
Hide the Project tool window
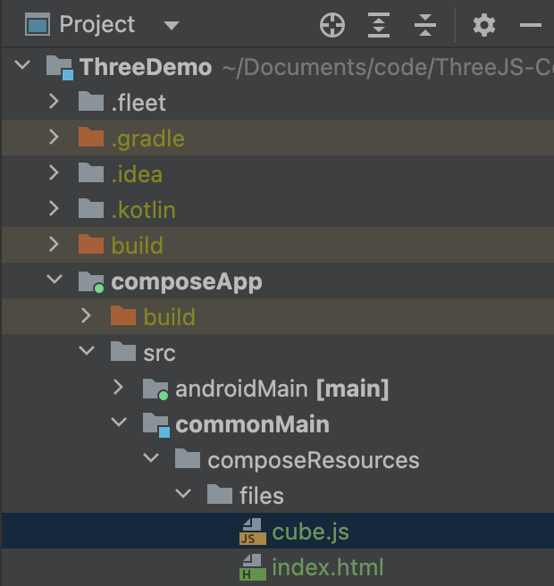[x=531, y=25]
